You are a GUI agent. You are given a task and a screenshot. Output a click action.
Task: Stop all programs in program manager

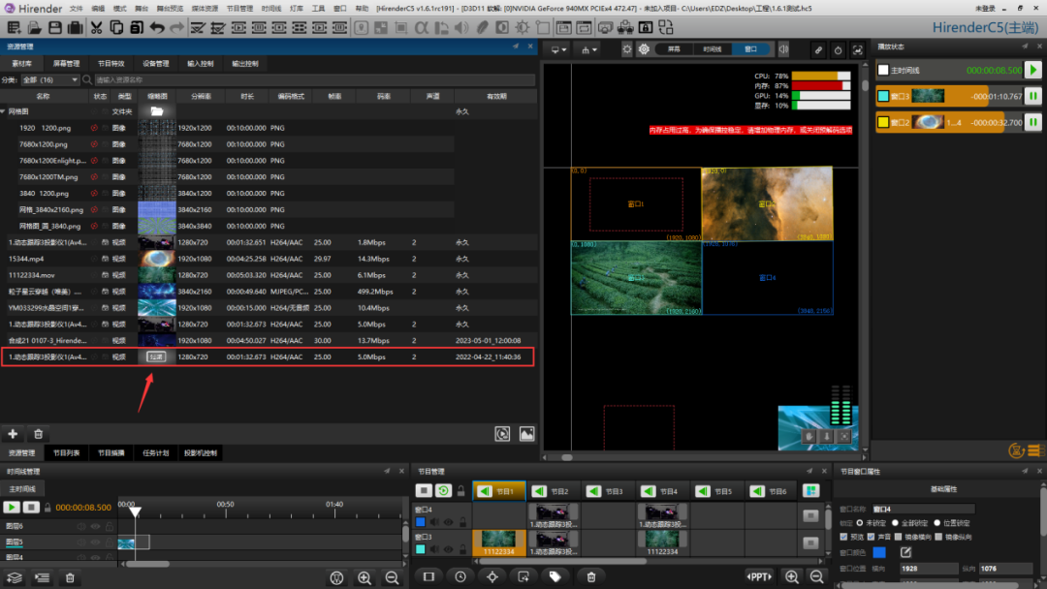tap(424, 491)
